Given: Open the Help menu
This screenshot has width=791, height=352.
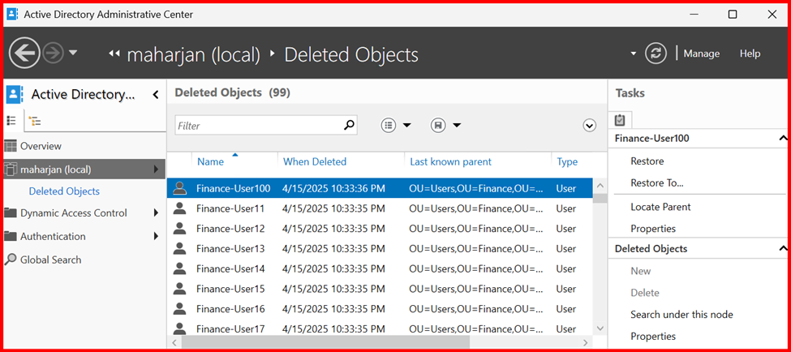Looking at the screenshot, I should [750, 54].
